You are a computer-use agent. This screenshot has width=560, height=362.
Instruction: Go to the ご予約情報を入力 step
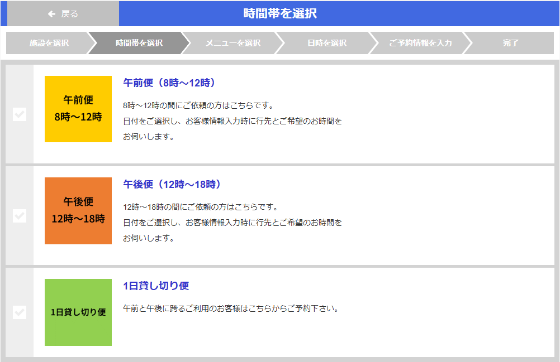point(420,43)
